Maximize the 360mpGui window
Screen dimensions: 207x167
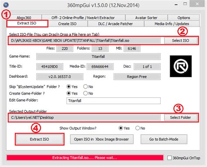tap(185, 4)
